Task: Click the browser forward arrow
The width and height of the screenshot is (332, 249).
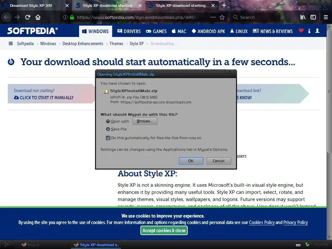Action: click(17, 17)
